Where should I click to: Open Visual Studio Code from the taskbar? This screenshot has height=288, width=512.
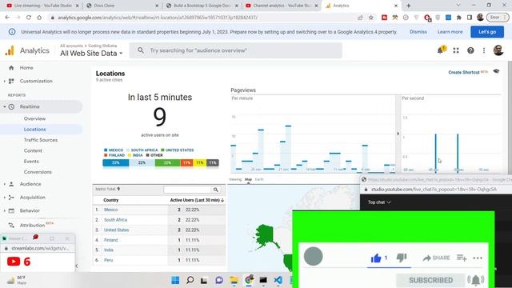[x=278, y=280]
